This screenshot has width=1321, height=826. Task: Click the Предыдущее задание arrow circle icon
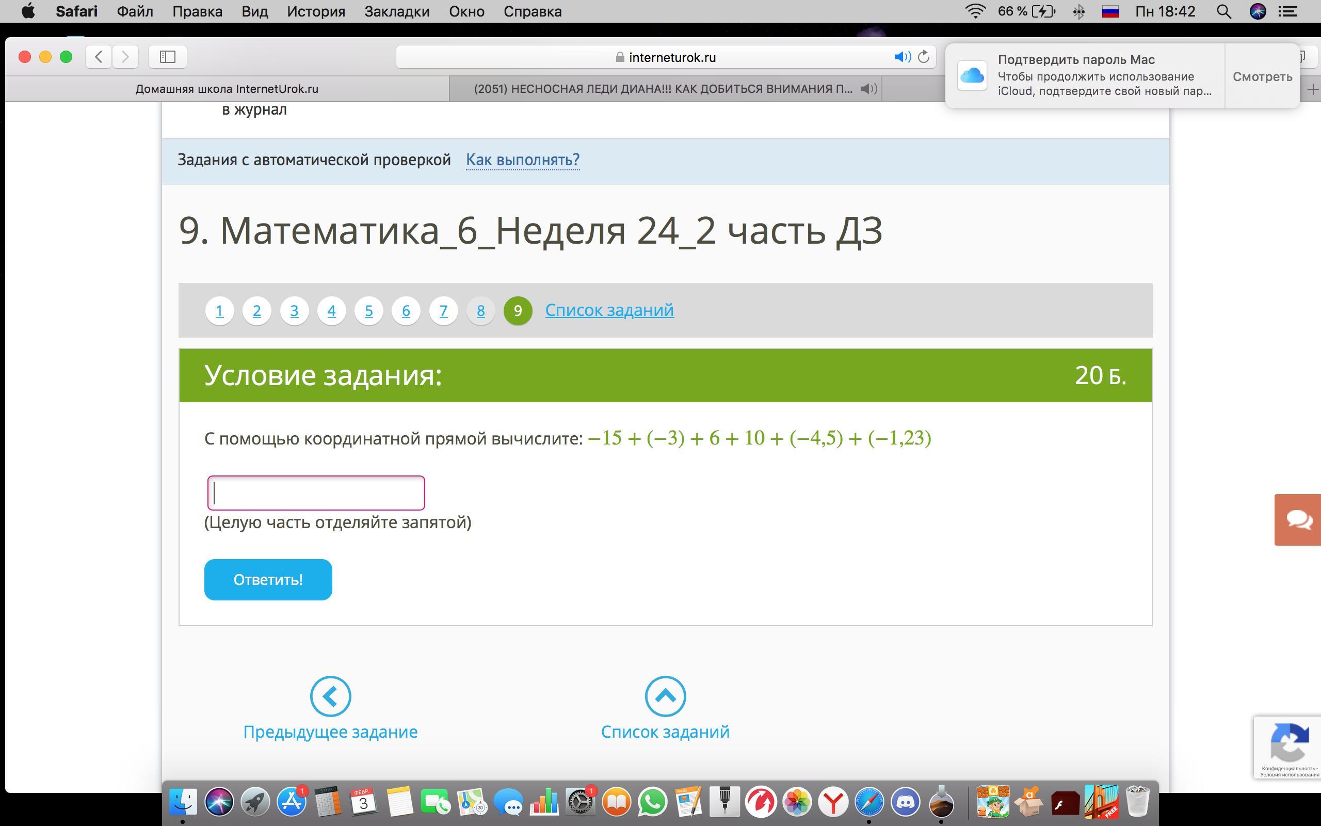(330, 696)
